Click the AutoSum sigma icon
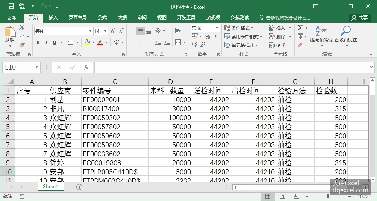This screenshot has width=377, height=201. coord(300,28)
